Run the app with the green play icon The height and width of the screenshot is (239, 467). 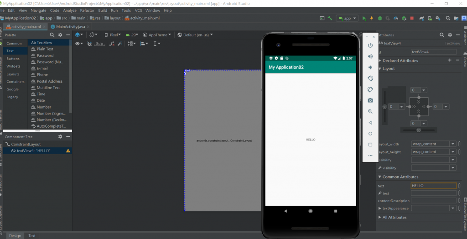point(364,18)
